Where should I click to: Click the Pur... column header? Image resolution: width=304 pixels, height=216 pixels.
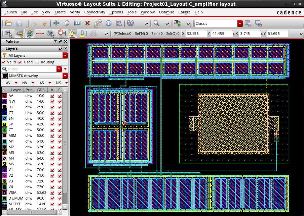pos(30,90)
